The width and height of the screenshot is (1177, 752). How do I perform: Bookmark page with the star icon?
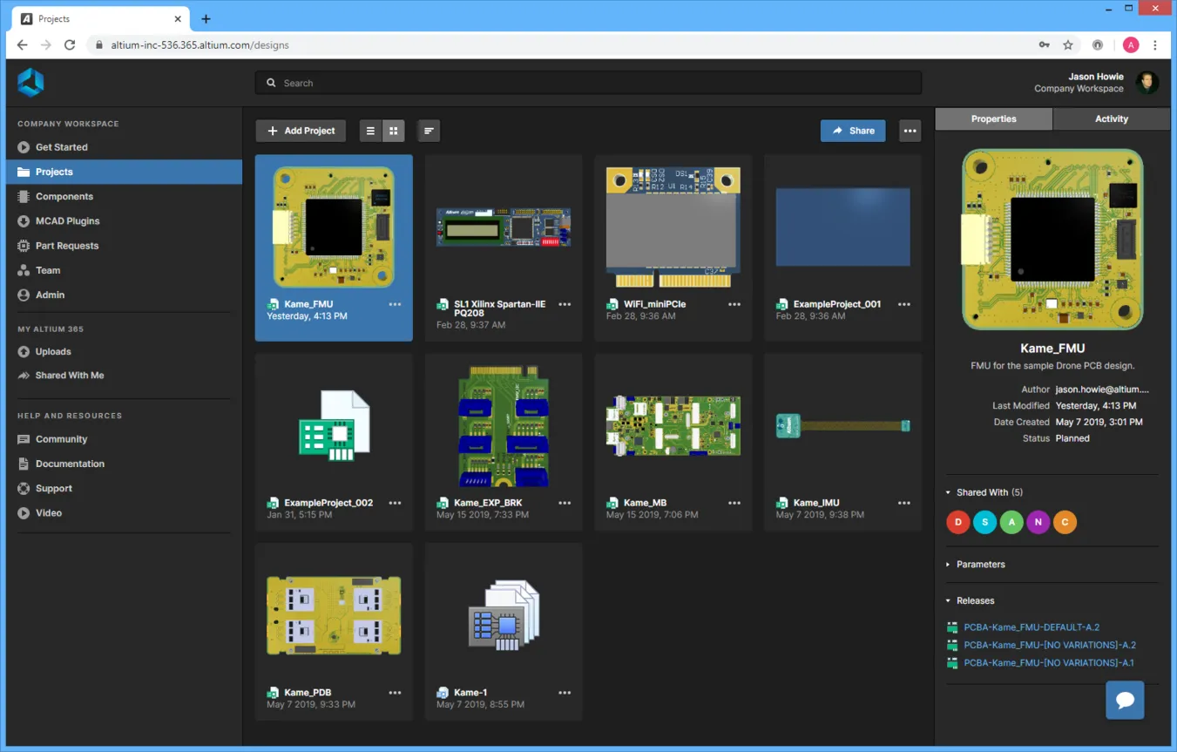coord(1068,45)
